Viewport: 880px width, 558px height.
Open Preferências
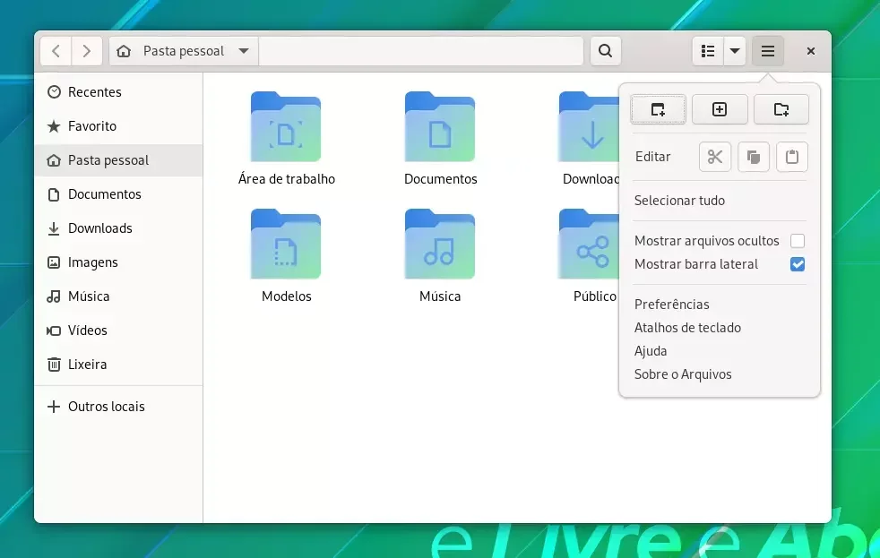click(x=672, y=304)
